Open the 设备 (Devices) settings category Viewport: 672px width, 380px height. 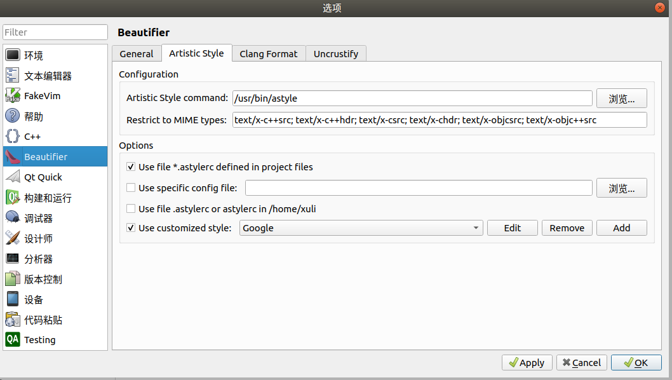click(12, 299)
